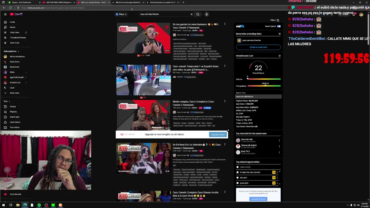Image resolution: width=370 pixels, height=208 pixels.
Task: Check the lo mejor de caso cerrado keyword
Action: (238, 172)
